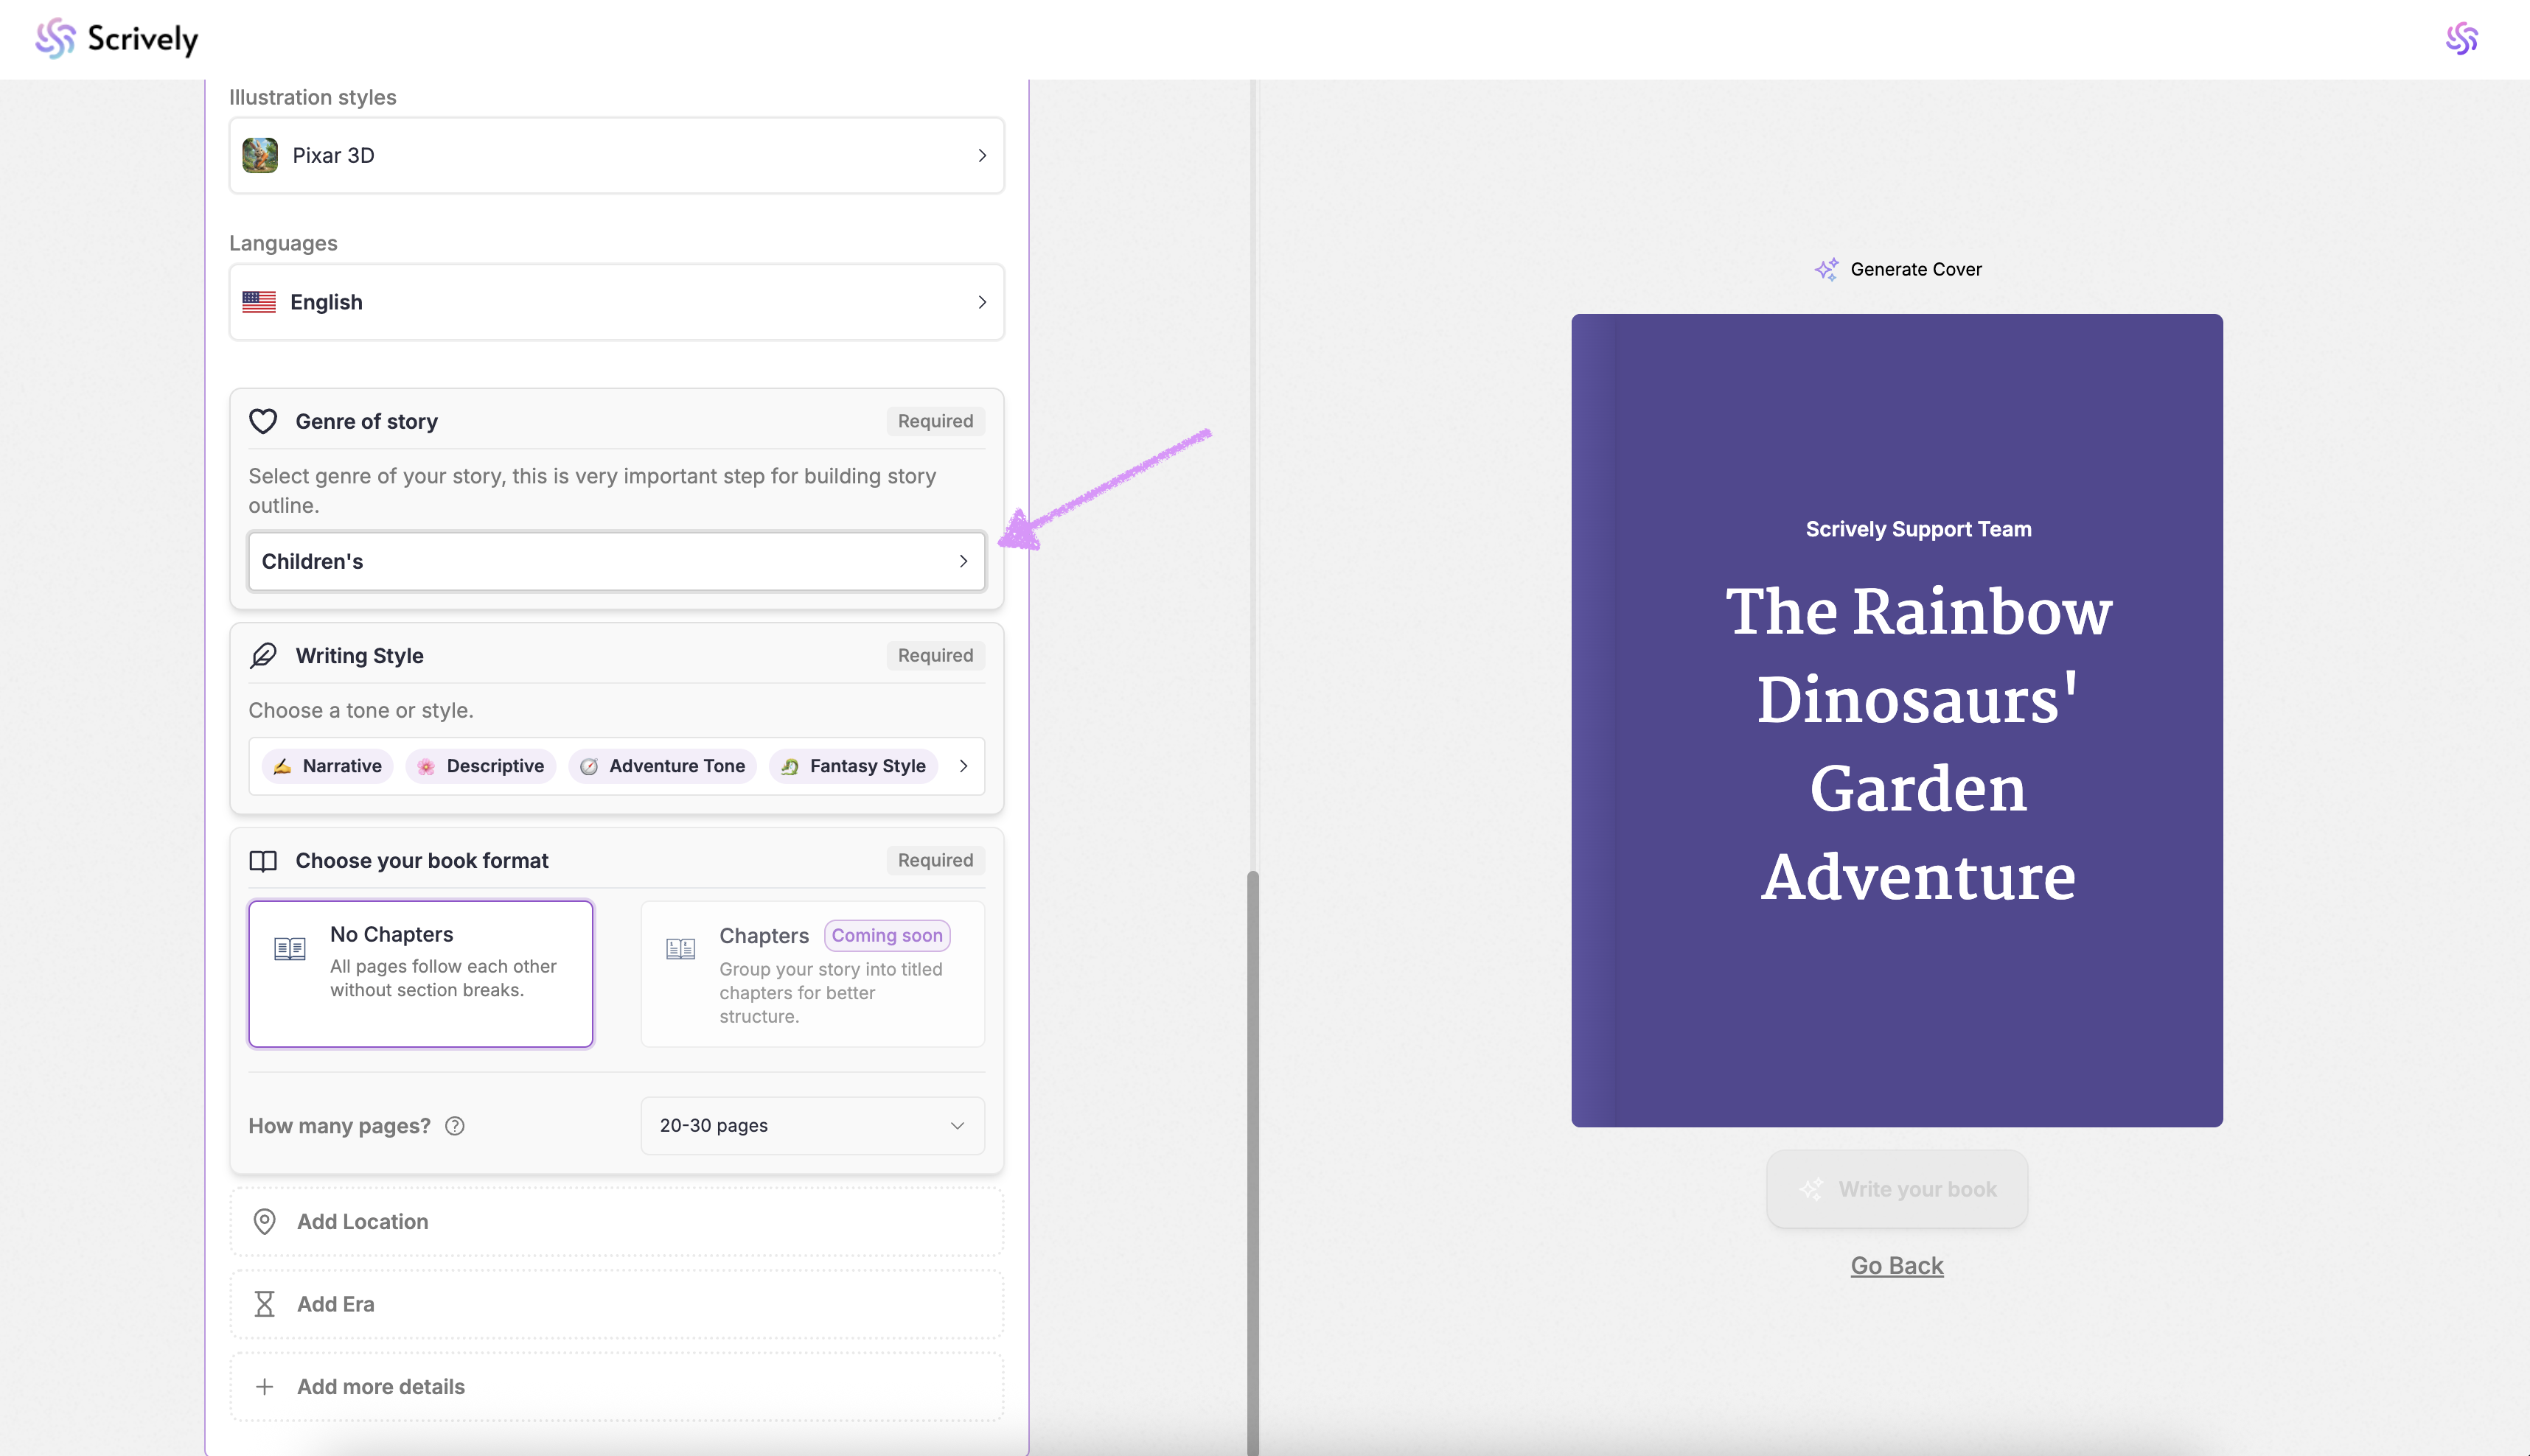Click the plus icon for Add more details
The image size is (2530, 1456).
click(x=264, y=1387)
